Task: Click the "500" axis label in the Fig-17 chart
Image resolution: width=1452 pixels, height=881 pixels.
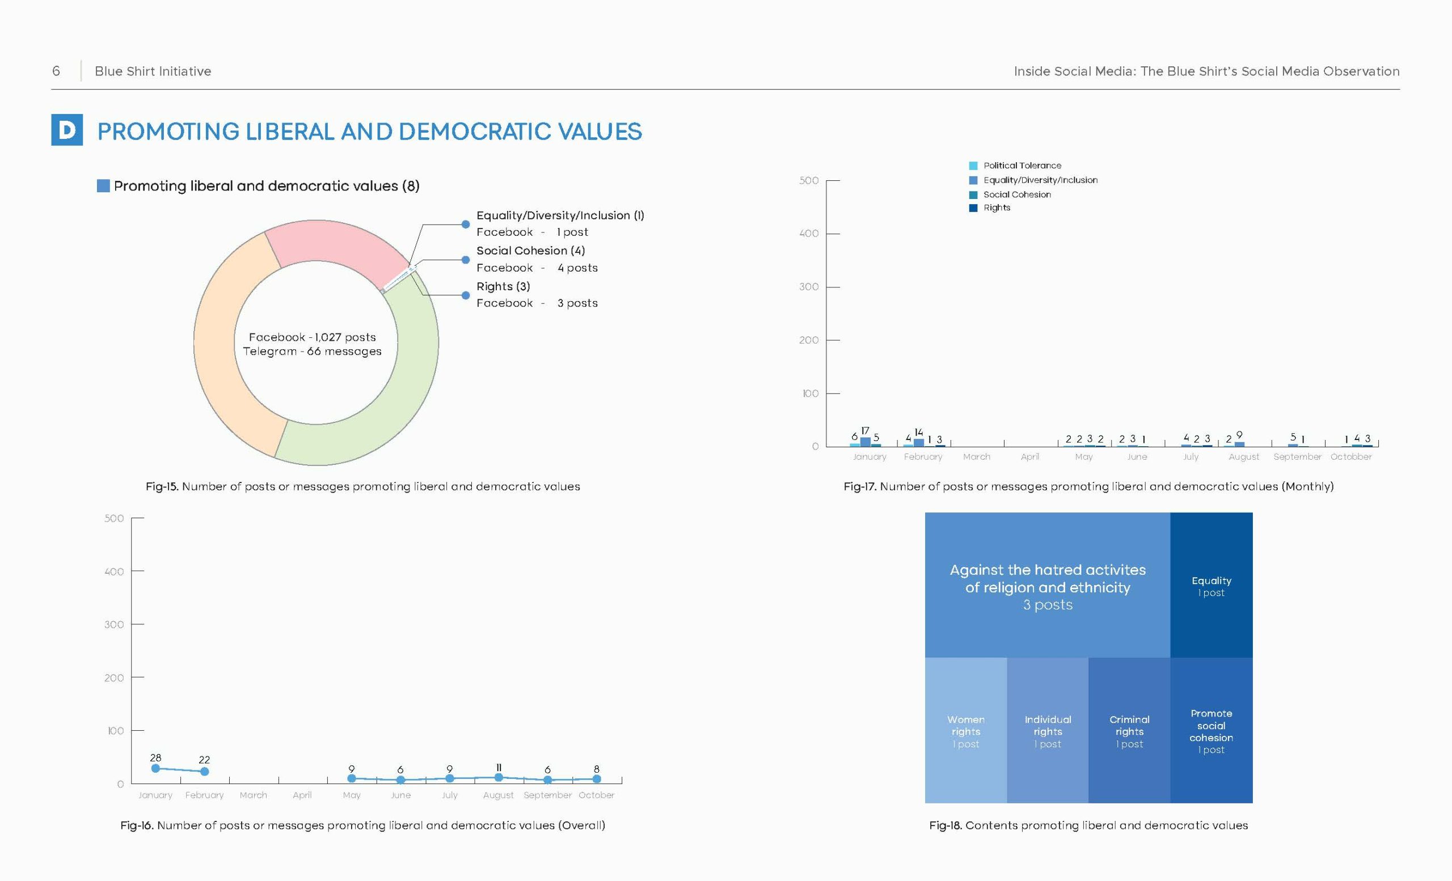Action: tap(808, 180)
